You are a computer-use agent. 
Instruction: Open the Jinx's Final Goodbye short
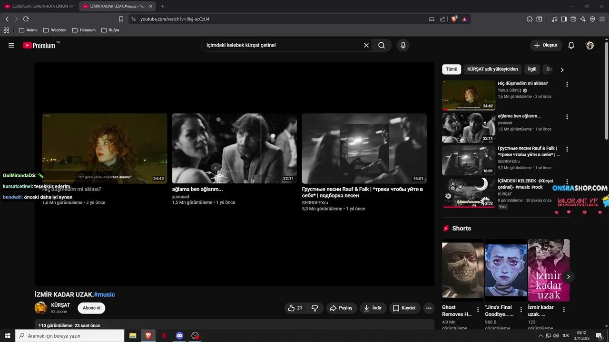coord(506,270)
